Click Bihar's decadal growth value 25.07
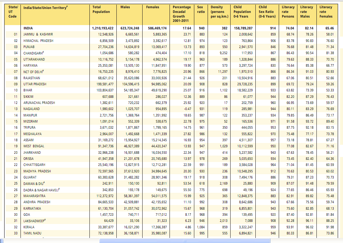 point(187,90)
